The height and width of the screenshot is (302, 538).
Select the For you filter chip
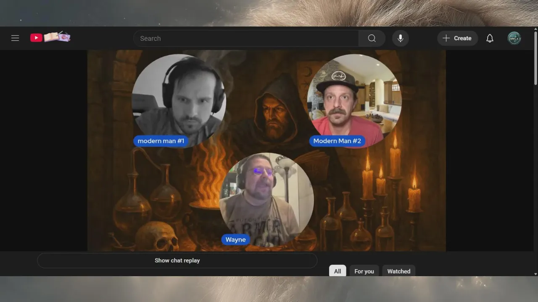coord(364,271)
